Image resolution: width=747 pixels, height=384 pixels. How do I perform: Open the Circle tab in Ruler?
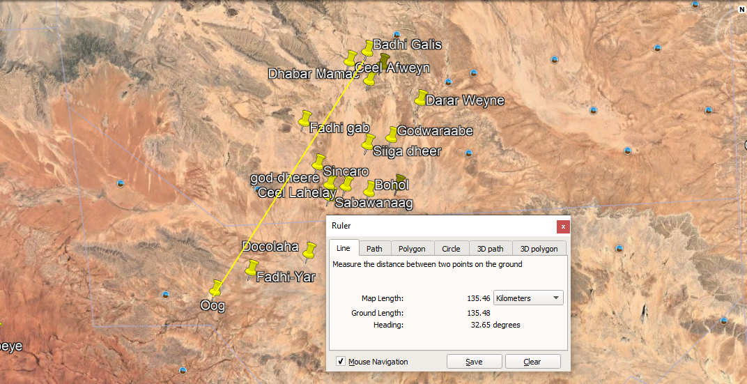click(x=451, y=249)
